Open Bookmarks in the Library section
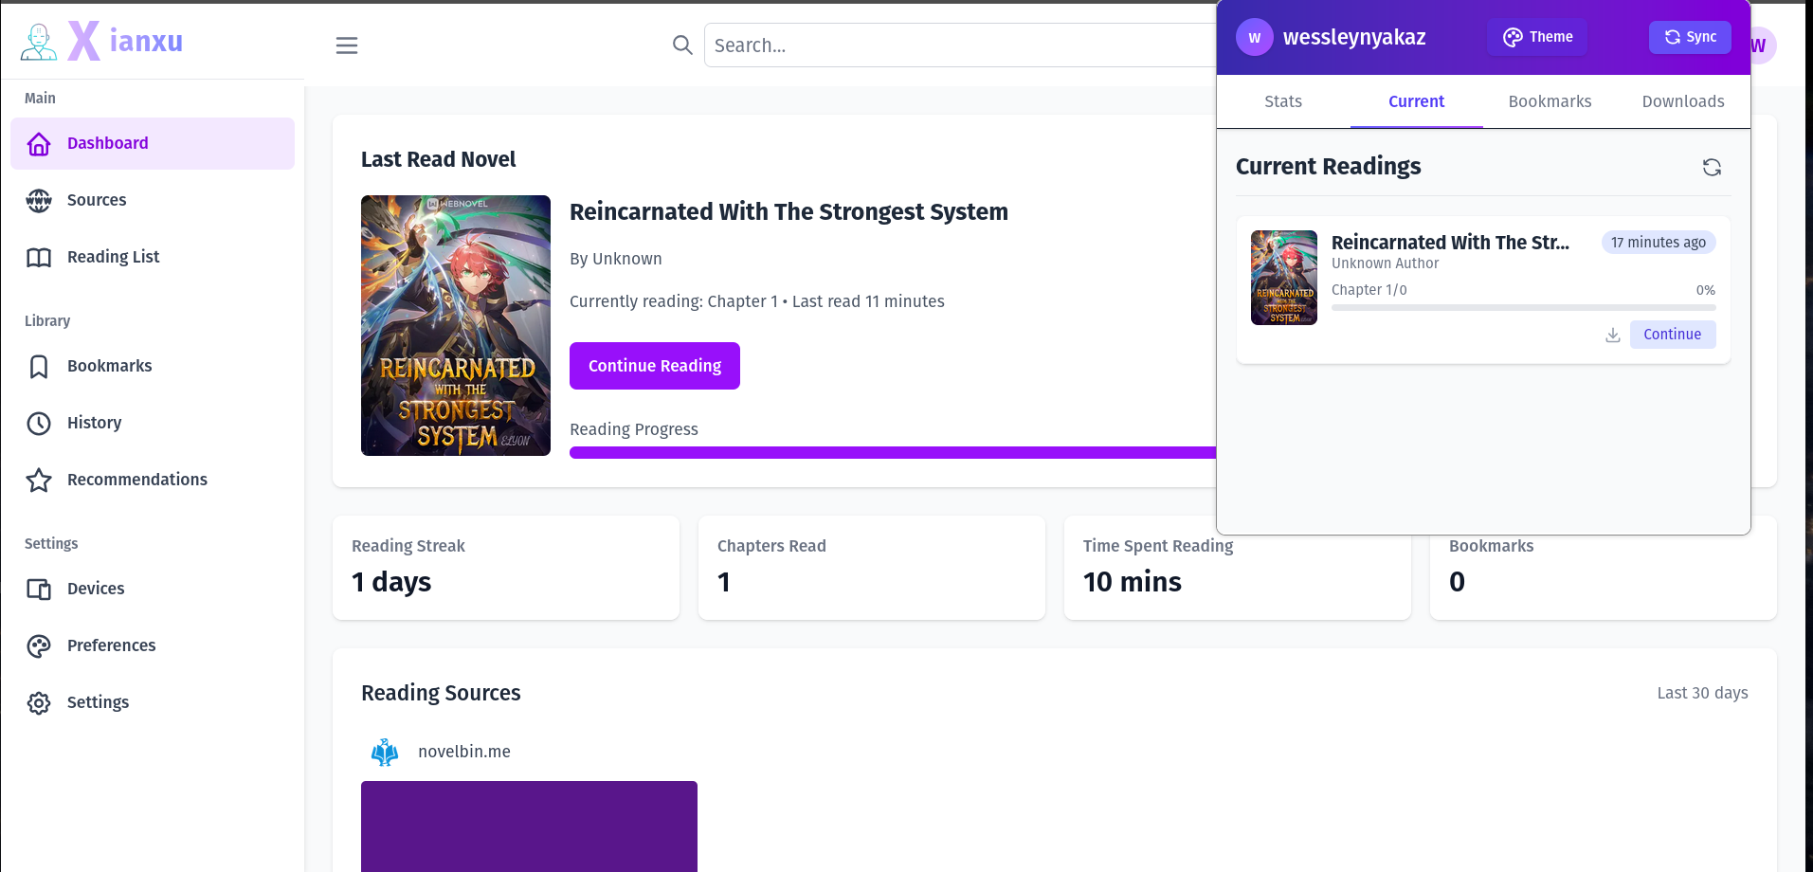The height and width of the screenshot is (872, 1813). (153, 366)
